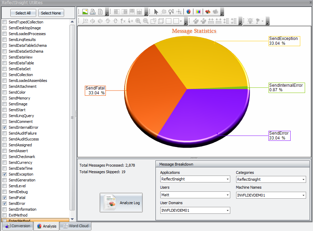This screenshot has height=231, width=313.
Task: Open the User Domains dropdown
Action: [228, 210]
